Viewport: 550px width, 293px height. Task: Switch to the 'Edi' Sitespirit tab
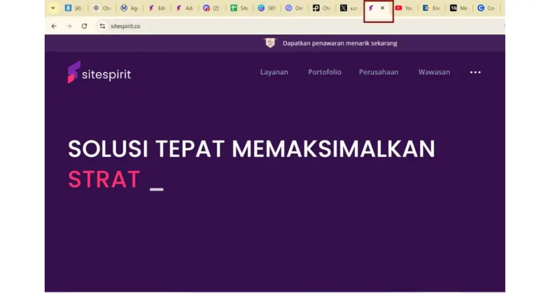click(157, 8)
